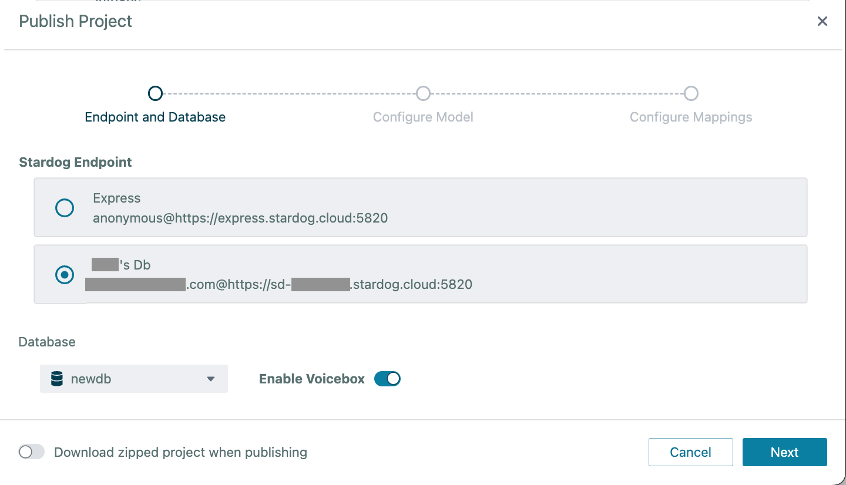Jump to the Configure Mappings step label
This screenshot has width=846, height=485.
click(x=691, y=117)
